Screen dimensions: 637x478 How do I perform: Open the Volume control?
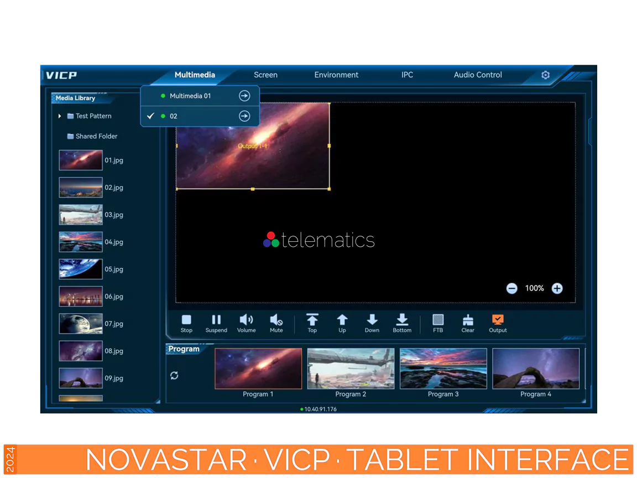[246, 320]
